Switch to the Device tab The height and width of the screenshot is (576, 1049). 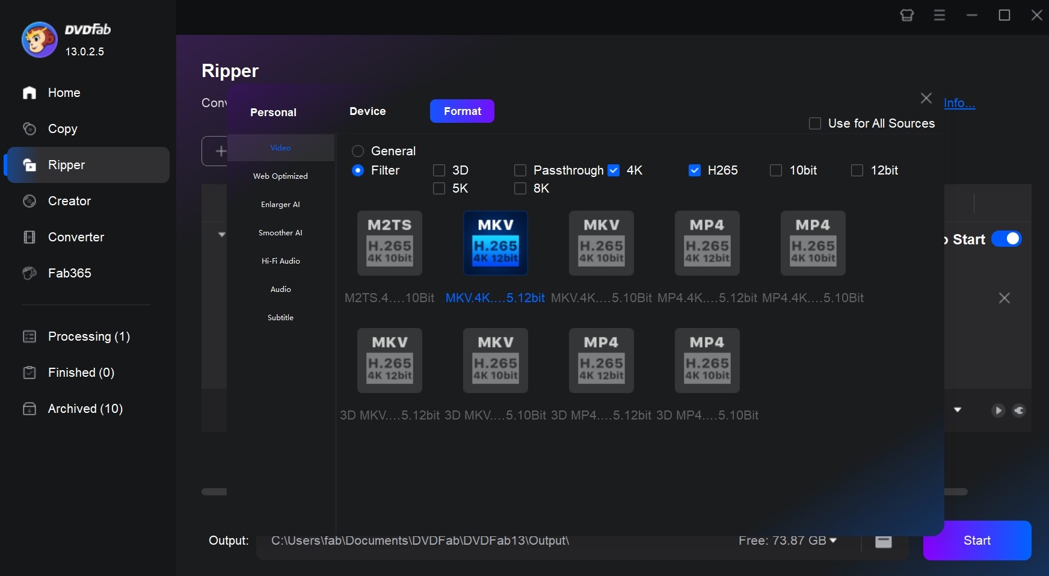[x=367, y=111]
